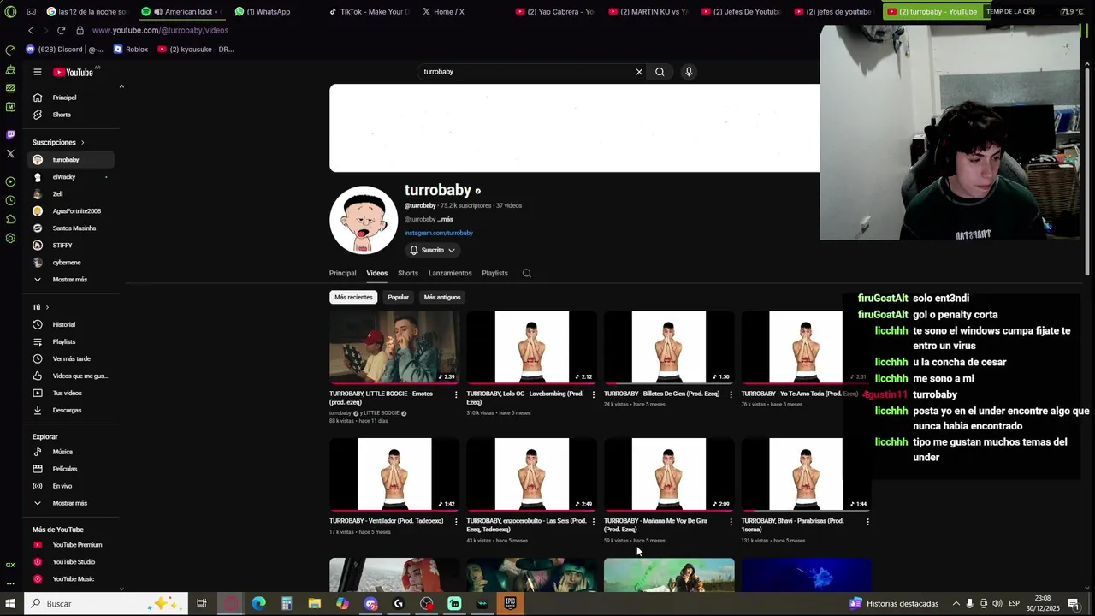The height and width of the screenshot is (616, 1095).
Task: Expand Suscripciones section chevron
Action: pos(82,142)
